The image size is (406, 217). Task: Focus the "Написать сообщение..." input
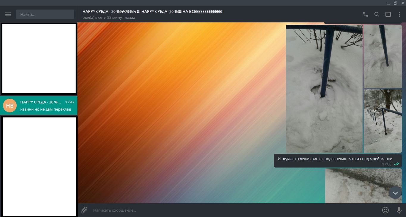pyautogui.click(x=235, y=210)
